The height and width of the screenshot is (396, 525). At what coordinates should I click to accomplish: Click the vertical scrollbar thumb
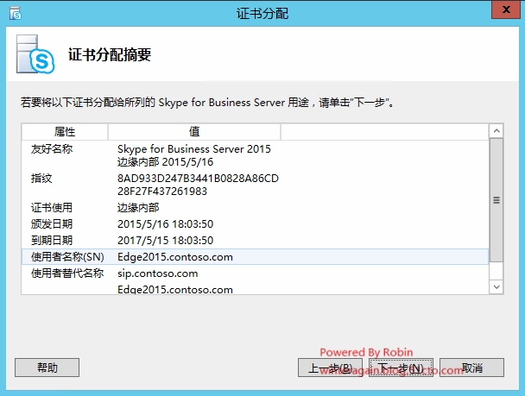(x=497, y=200)
